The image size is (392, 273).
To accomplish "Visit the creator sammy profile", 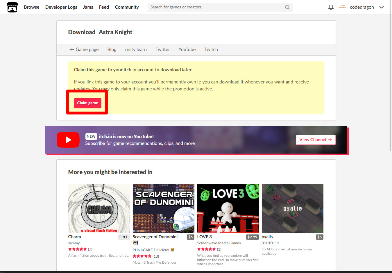I will 74,243.
